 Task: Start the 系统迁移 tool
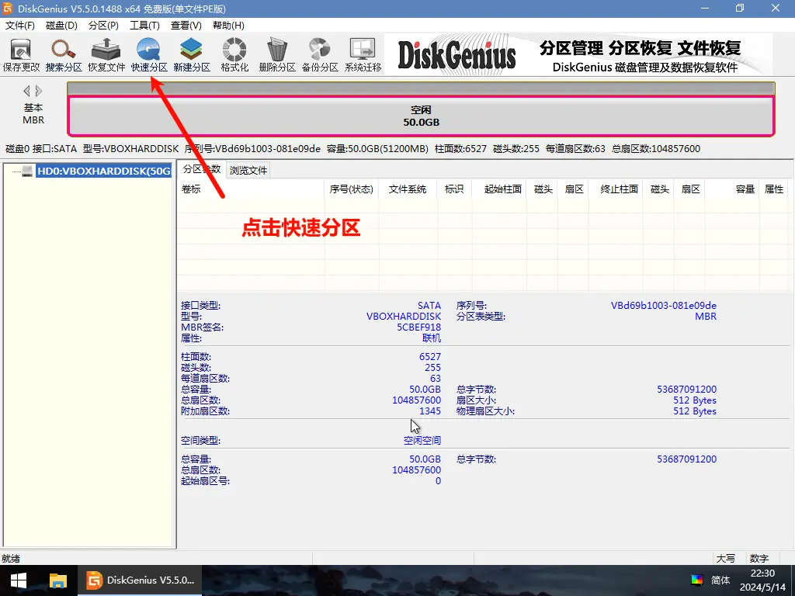363,55
